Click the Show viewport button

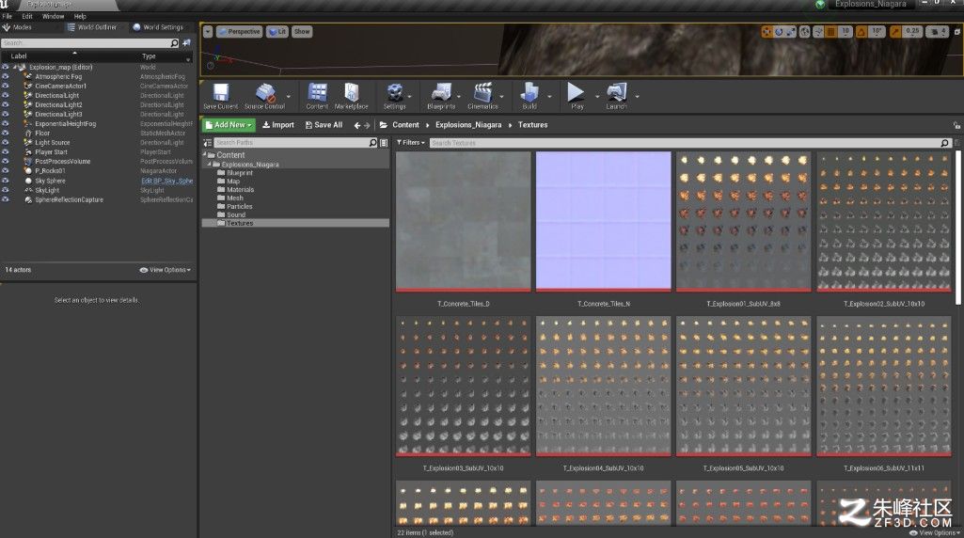point(302,31)
